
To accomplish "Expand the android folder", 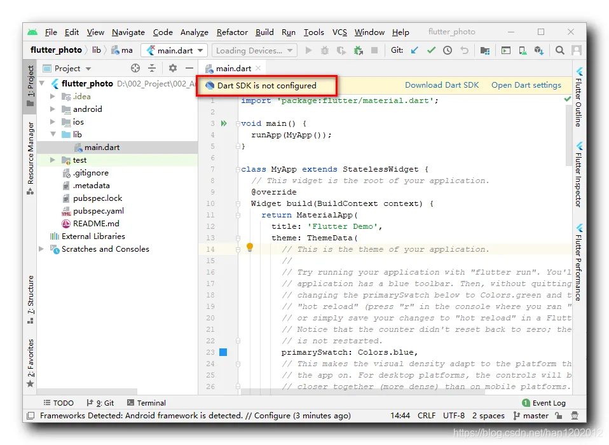I will tap(53, 109).
